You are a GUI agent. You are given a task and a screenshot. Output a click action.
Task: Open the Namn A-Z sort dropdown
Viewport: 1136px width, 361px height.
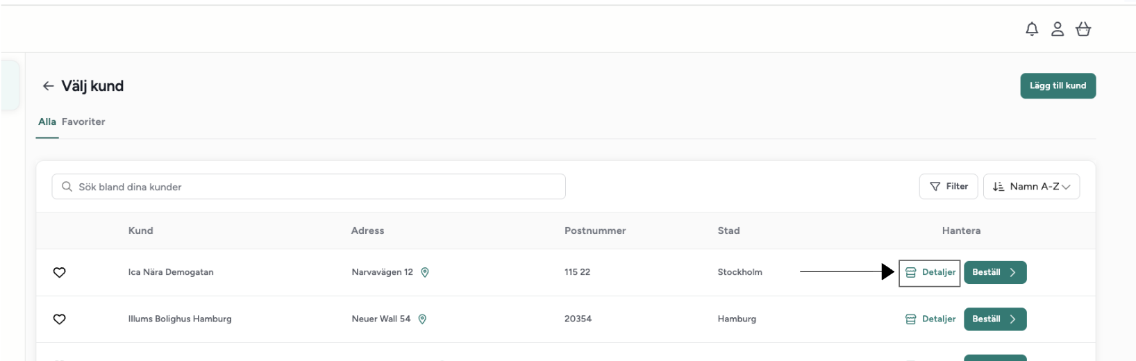[1031, 187]
